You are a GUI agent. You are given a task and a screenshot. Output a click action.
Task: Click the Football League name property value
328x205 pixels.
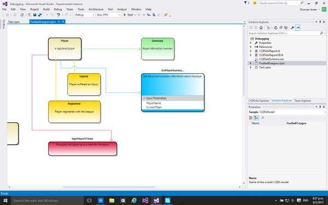click(296, 123)
